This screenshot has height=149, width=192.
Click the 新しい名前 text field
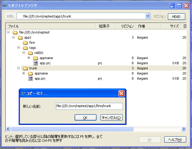(x=89, y=106)
